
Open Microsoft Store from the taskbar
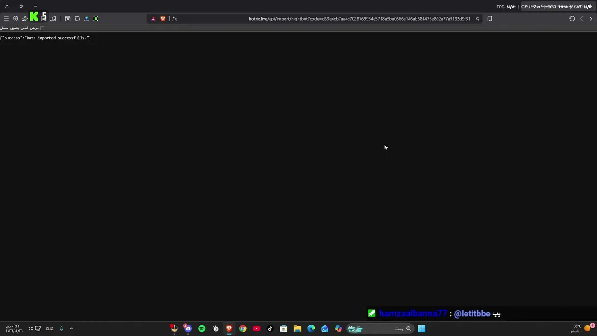284,329
